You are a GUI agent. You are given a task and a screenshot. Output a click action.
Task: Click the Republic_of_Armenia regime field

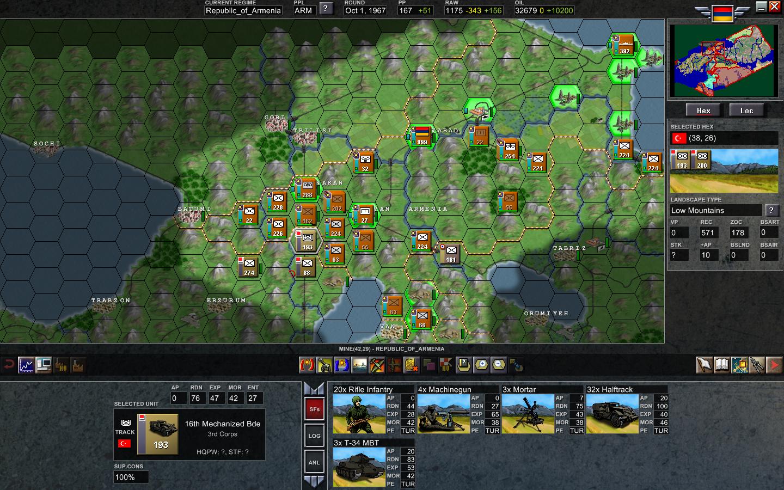coord(243,10)
